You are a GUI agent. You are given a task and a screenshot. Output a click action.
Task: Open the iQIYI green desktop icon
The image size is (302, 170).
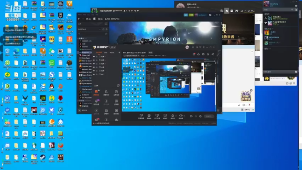click(52, 63)
